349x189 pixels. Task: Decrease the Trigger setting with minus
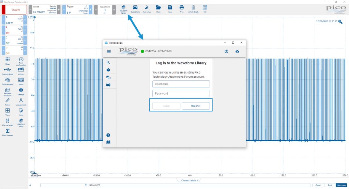coord(64,10)
